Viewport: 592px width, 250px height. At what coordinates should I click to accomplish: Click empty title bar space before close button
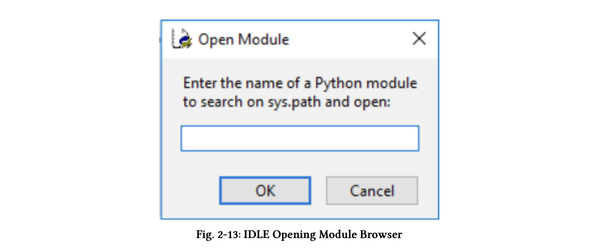(352, 40)
